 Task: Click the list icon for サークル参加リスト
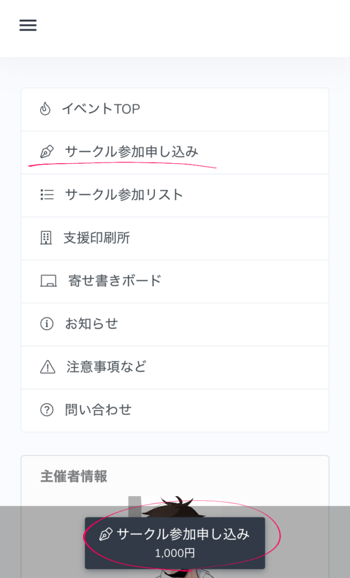tap(47, 195)
